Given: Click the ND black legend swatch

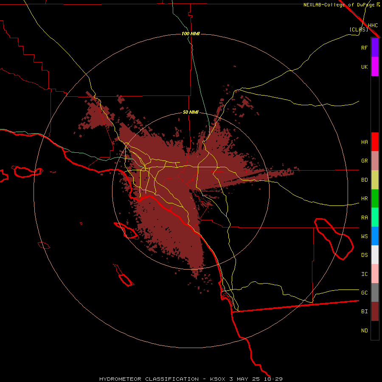Looking at the screenshot, I should 375,330.
